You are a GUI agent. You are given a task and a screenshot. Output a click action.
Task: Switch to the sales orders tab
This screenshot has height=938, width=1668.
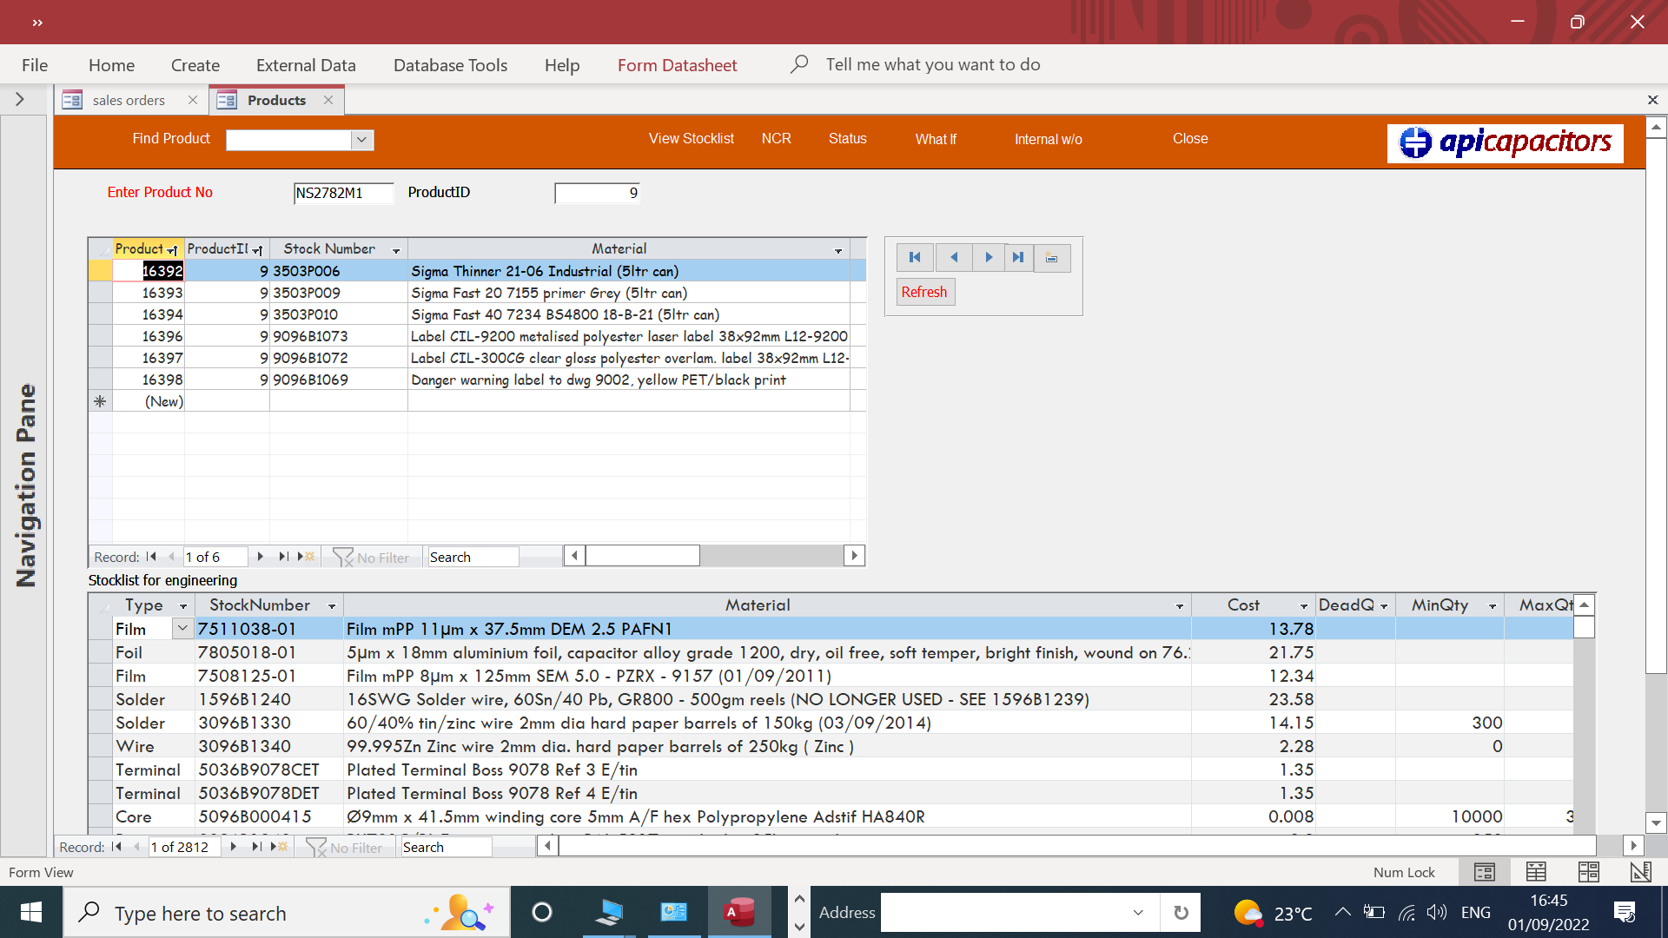(x=129, y=101)
